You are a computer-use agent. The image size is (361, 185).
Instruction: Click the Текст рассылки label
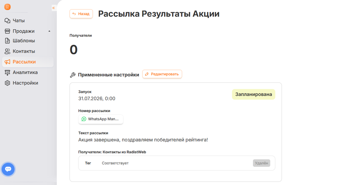93,133
